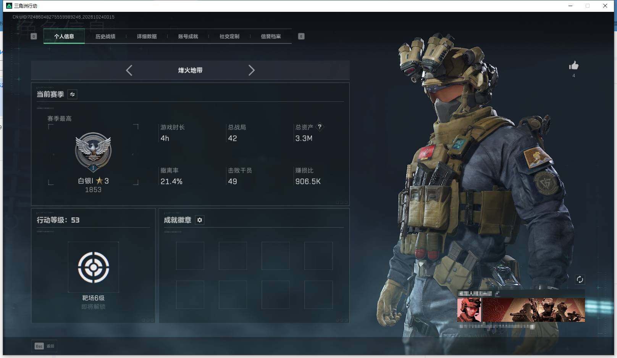Click the E key hint after the tabs
Viewport: 617px width, 358px height.
click(x=301, y=36)
